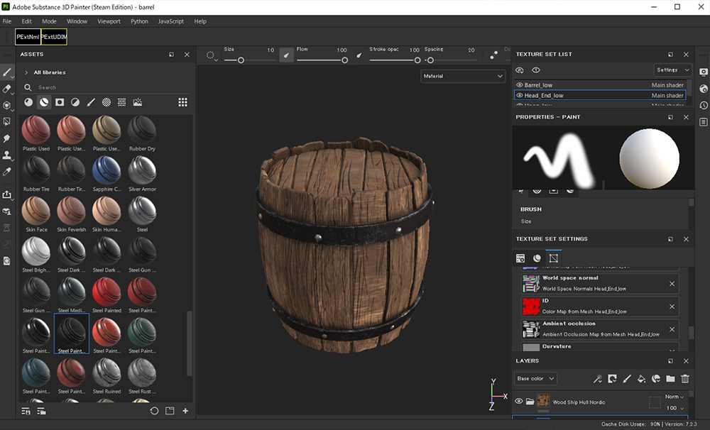The image size is (710, 430).
Task: Hide the Wood Ship Hull Nordic layer
Action: tap(518, 402)
